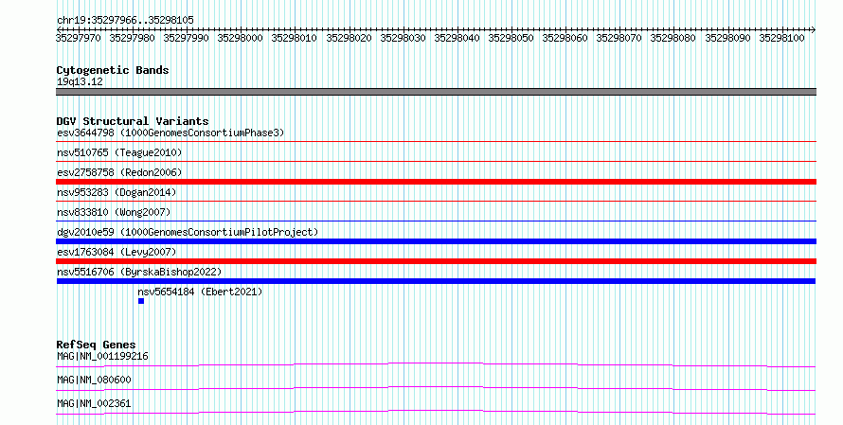Click the thick blue dgv2010e59 bar

point(436,241)
